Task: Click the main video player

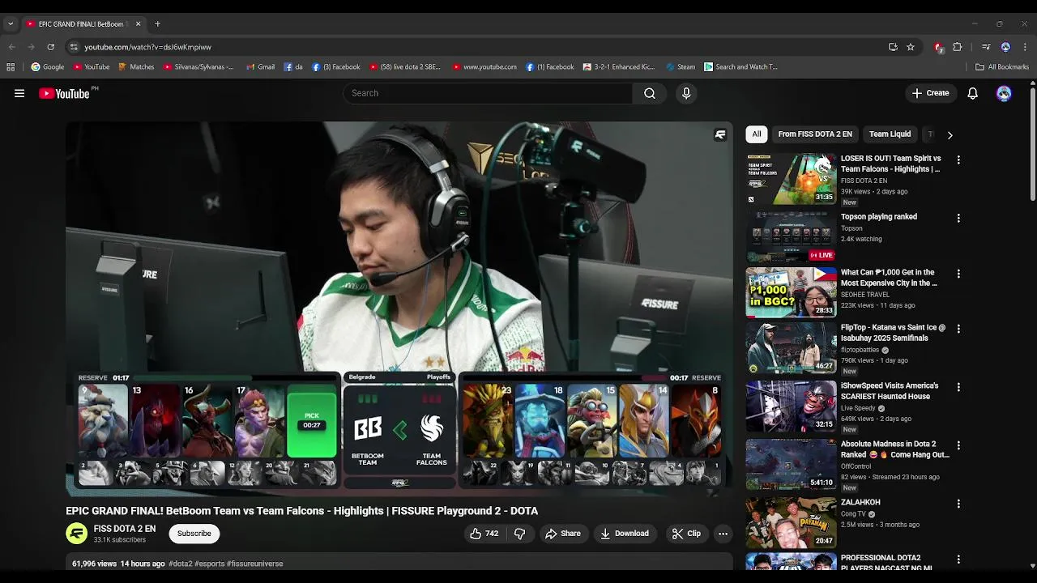Action: tap(399, 309)
